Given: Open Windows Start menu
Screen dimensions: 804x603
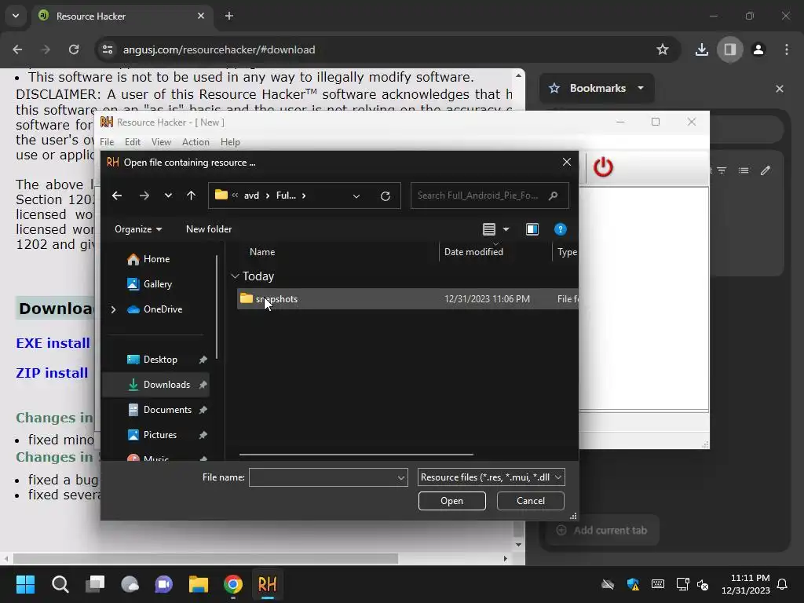Looking at the screenshot, I should point(25,584).
